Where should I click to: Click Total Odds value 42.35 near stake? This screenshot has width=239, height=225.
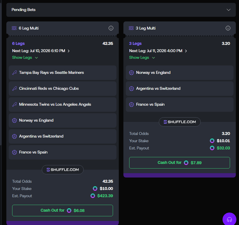point(108,181)
